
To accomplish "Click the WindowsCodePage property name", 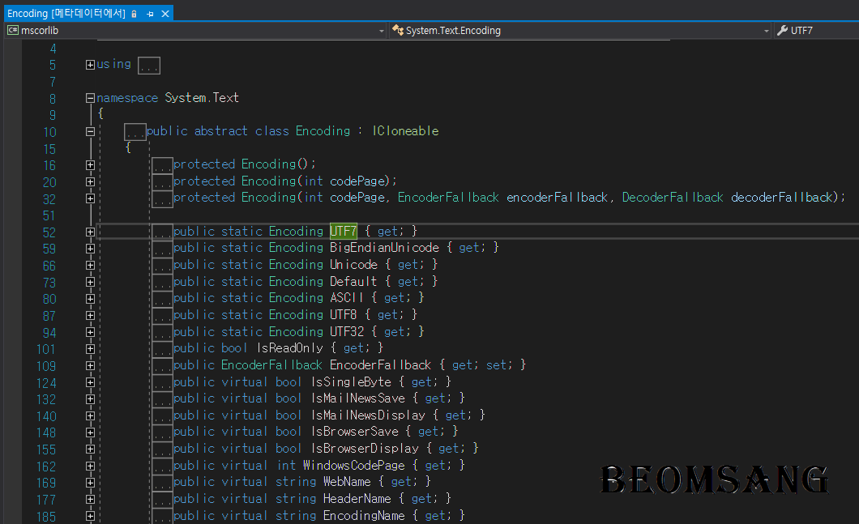I will (x=354, y=465).
